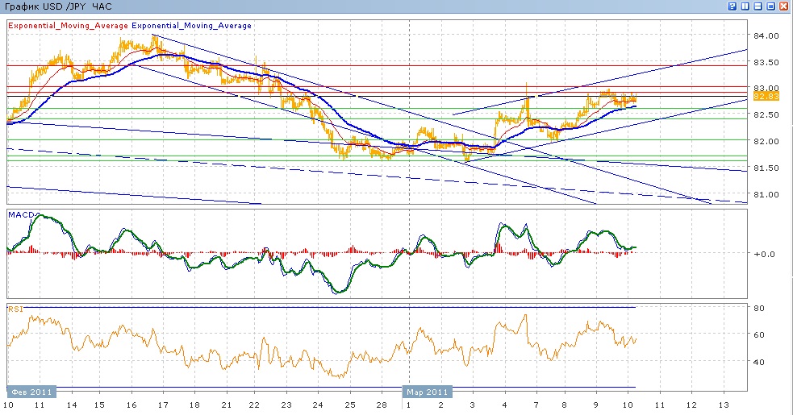The width and height of the screenshot is (793, 415).
Task: Click the help question mark icon
Action: pyautogui.click(x=732, y=6)
